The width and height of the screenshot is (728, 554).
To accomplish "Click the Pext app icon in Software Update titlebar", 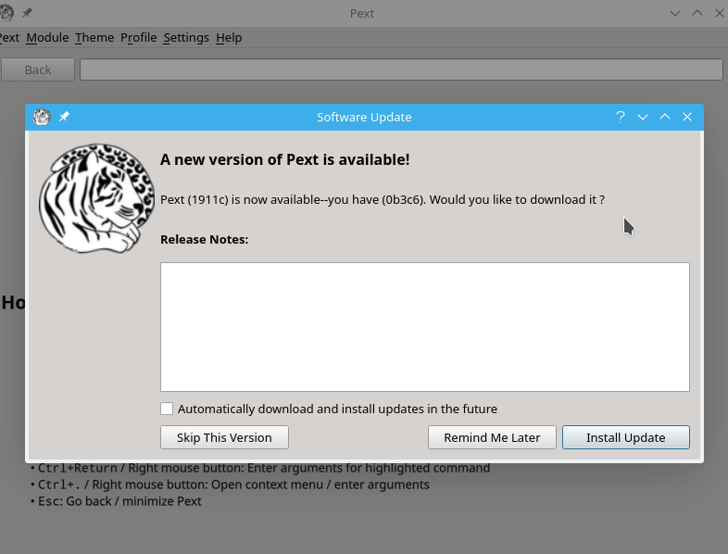I will (x=42, y=117).
